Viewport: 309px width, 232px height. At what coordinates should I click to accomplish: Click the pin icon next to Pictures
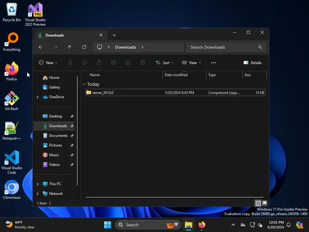coord(72,145)
